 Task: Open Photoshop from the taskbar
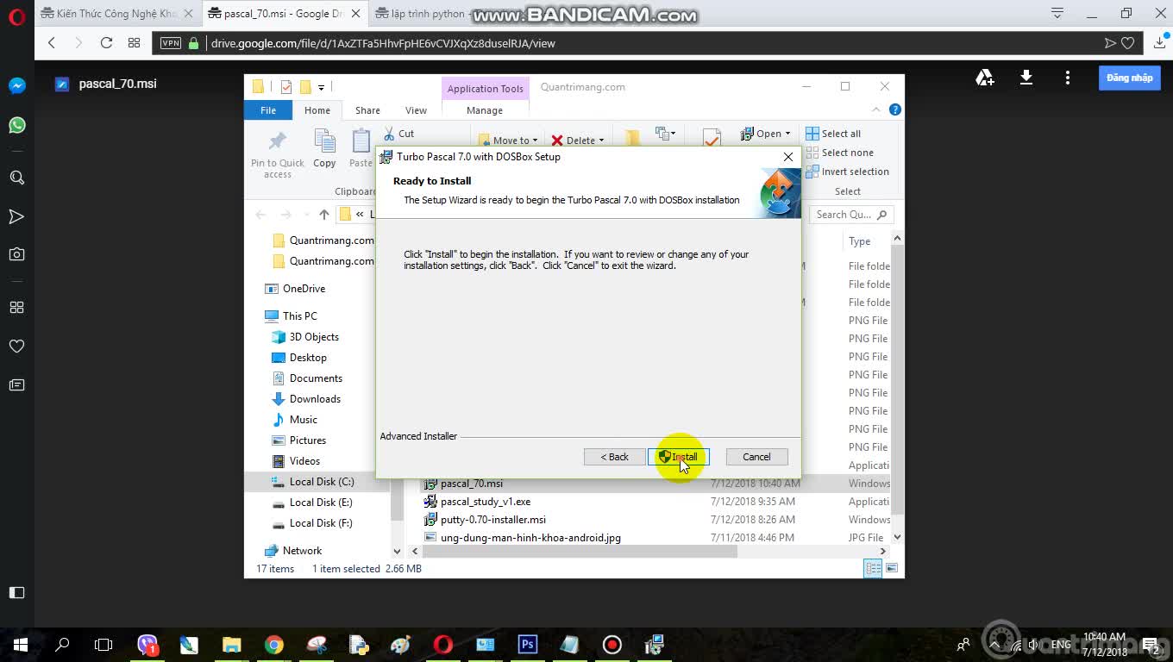click(x=528, y=645)
